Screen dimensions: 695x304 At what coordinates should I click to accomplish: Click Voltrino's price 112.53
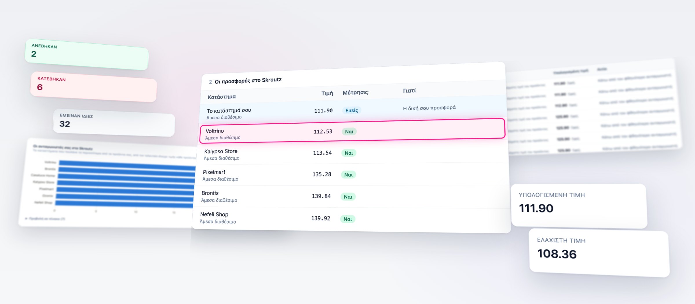click(323, 131)
